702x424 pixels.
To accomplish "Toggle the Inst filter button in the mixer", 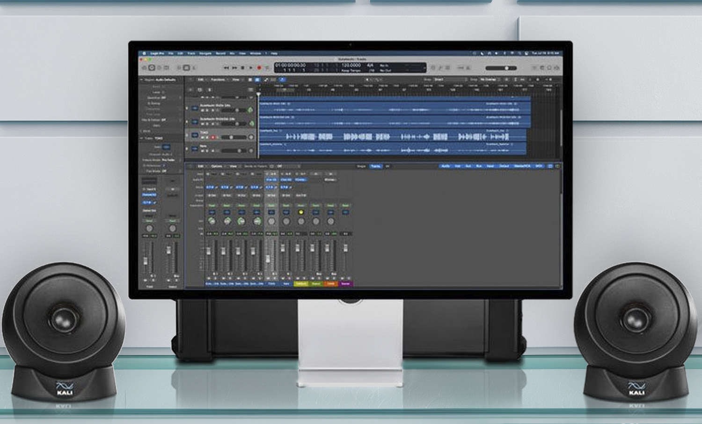I will (457, 166).
